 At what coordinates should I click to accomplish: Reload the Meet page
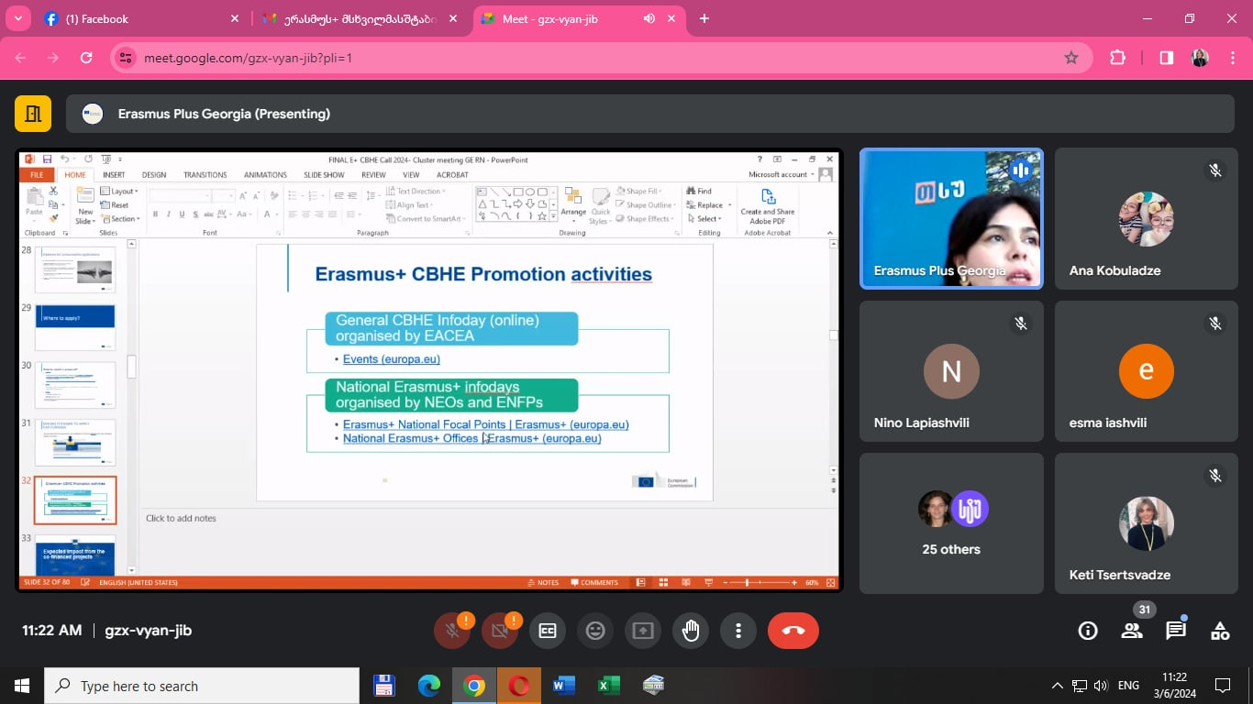[x=86, y=58]
